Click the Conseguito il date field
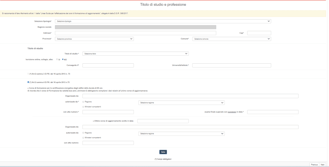This screenshot has height=167, width=329. click(108, 66)
